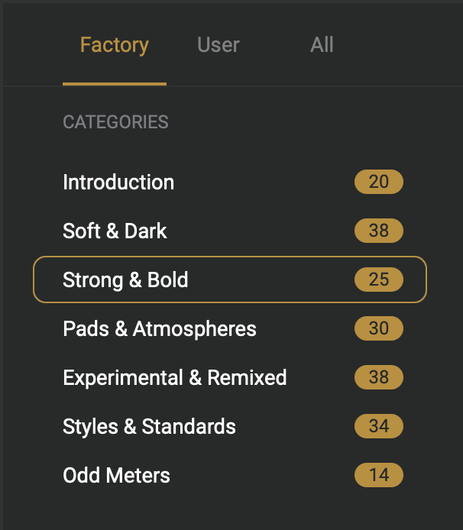
Task: Click the Experimental & Remixed 38 badge
Action: [x=378, y=377]
